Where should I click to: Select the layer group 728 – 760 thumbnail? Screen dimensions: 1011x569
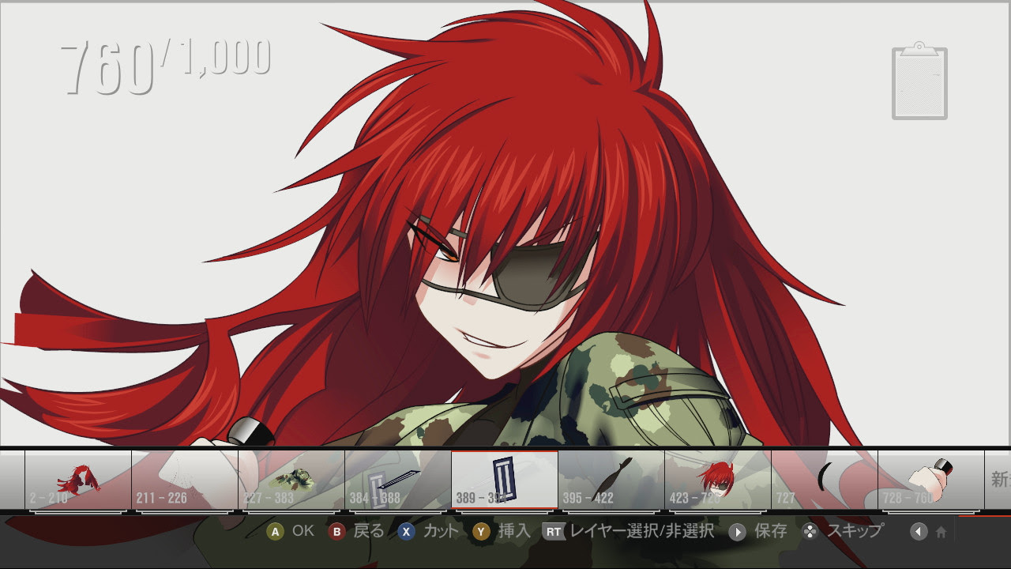(x=931, y=480)
